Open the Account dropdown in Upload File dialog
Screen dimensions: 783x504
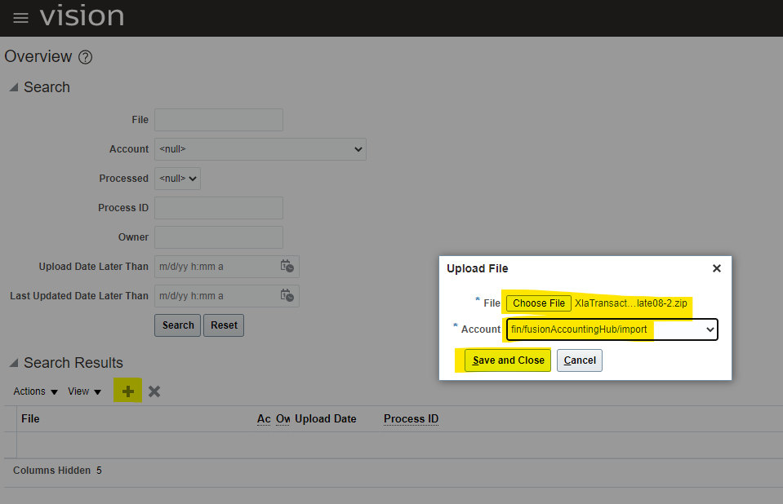coord(612,329)
